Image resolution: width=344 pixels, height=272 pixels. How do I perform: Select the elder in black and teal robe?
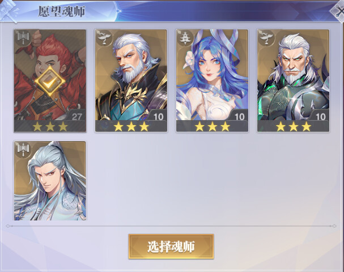(131, 80)
